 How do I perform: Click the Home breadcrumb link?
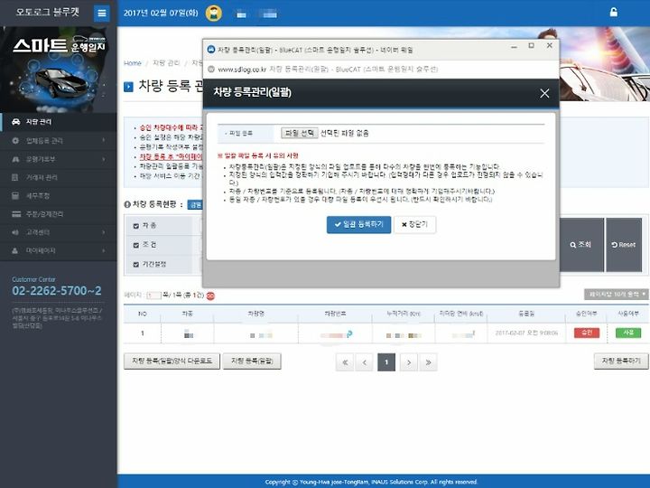coord(133,63)
